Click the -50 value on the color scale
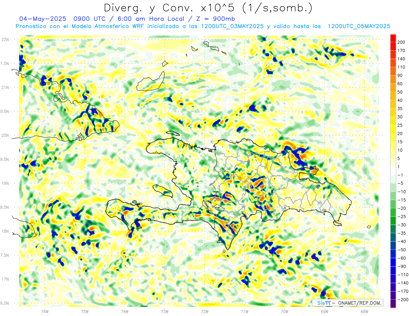 pyautogui.click(x=402, y=250)
